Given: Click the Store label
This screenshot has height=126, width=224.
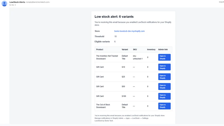Looking at the screenshot, I should 97,31.
